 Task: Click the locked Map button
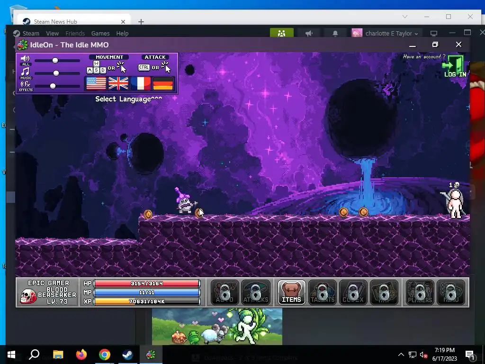coord(384,292)
